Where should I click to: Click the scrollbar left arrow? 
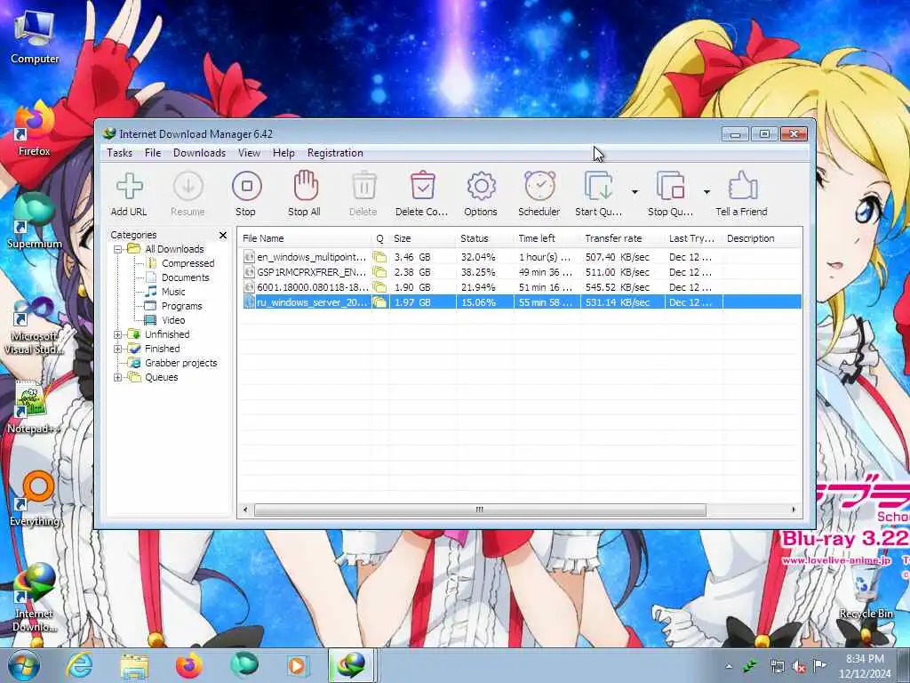(x=245, y=510)
